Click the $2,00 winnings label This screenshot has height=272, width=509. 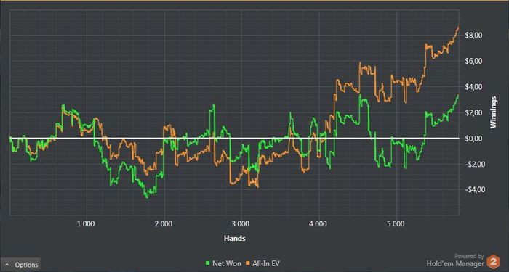pyautogui.click(x=473, y=112)
